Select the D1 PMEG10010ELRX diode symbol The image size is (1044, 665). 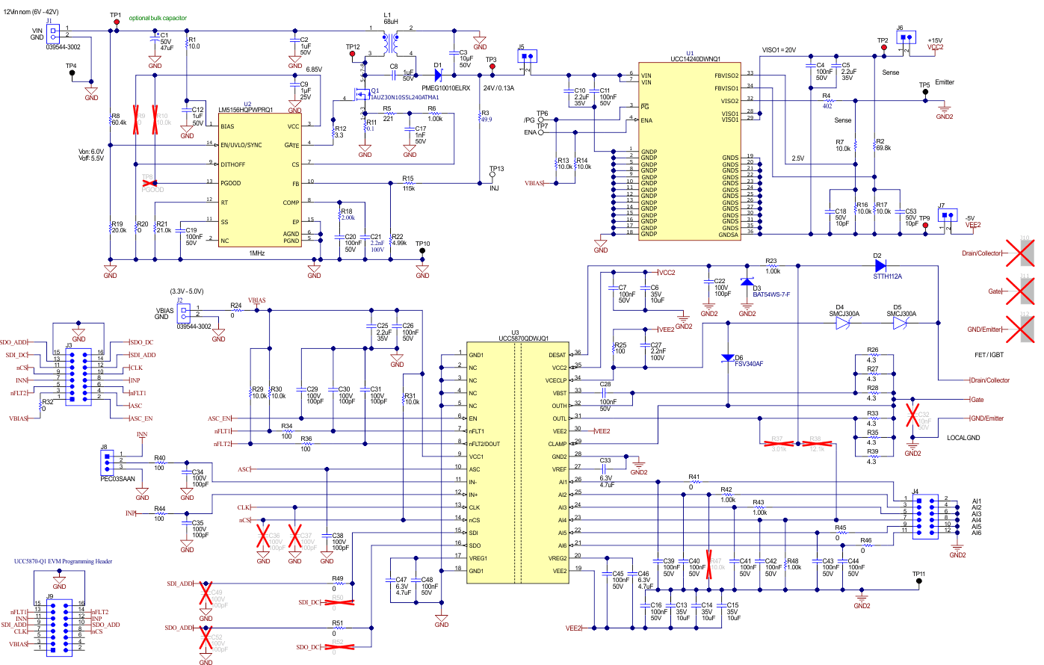[x=439, y=75]
